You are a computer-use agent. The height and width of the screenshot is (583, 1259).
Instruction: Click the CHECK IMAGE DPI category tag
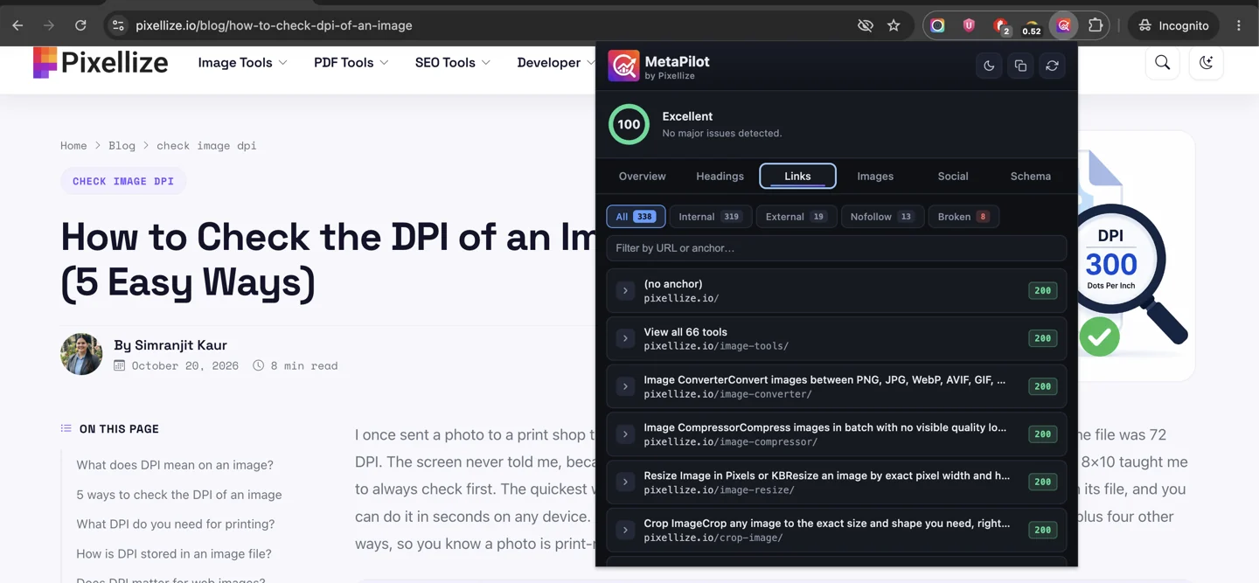[123, 181]
